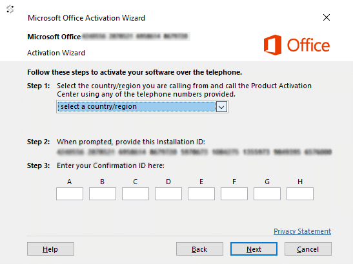Click Confirmation ID box C
This screenshot has width=353, height=264.
pyautogui.click(x=136, y=194)
